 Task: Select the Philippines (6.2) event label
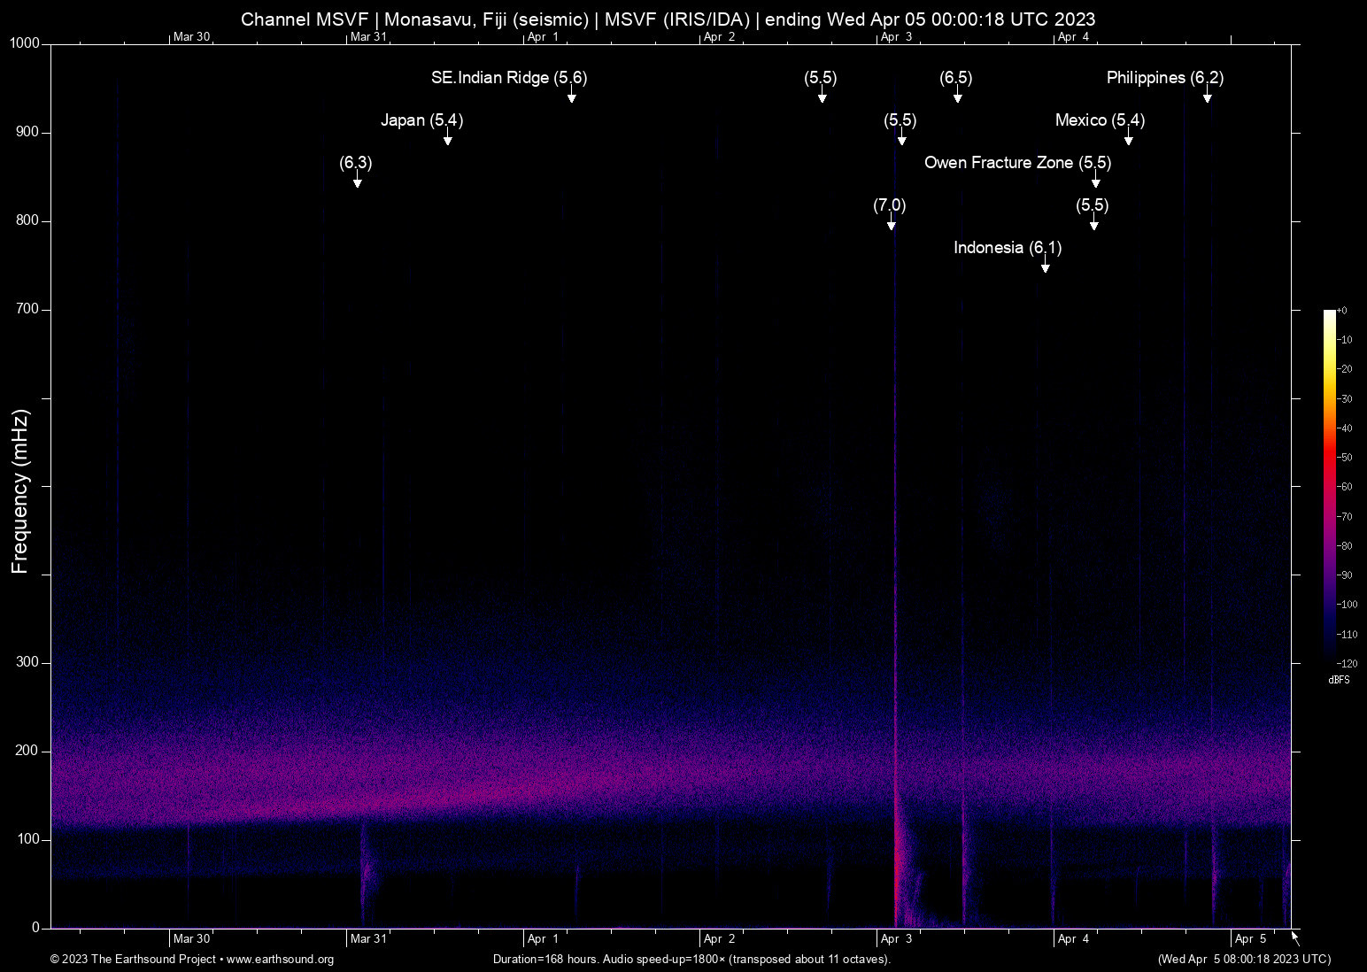tap(1164, 78)
